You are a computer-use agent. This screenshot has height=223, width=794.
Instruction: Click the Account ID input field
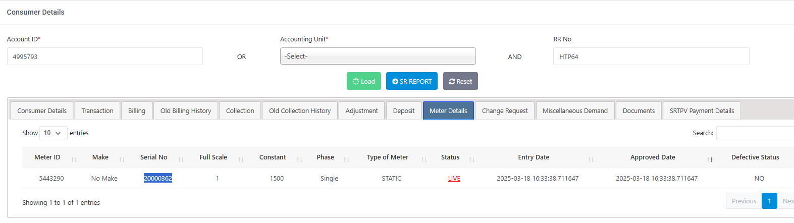tap(105, 57)
